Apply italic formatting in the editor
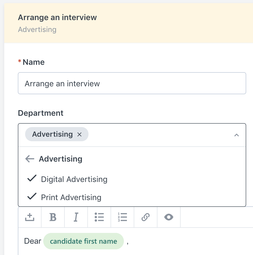Screen dimensions: 253x255 pyautogui.click(x=76, y=217)
